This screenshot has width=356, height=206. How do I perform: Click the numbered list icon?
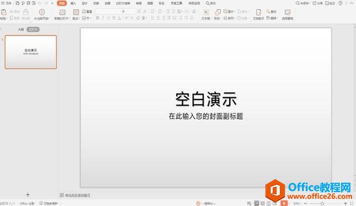[x=161, y=11]
